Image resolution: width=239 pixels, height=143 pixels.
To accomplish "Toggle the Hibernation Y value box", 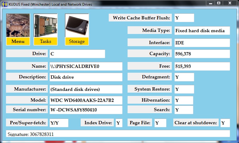I will (x=184, y=100).
